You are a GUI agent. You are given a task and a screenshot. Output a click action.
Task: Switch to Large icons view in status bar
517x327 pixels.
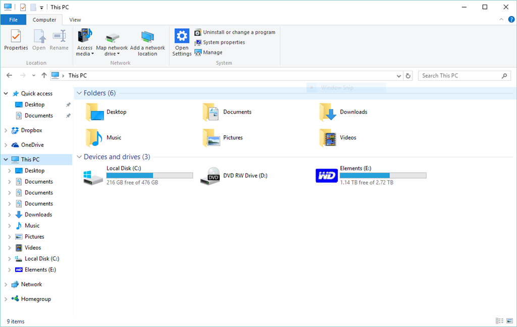click(510, 321)
